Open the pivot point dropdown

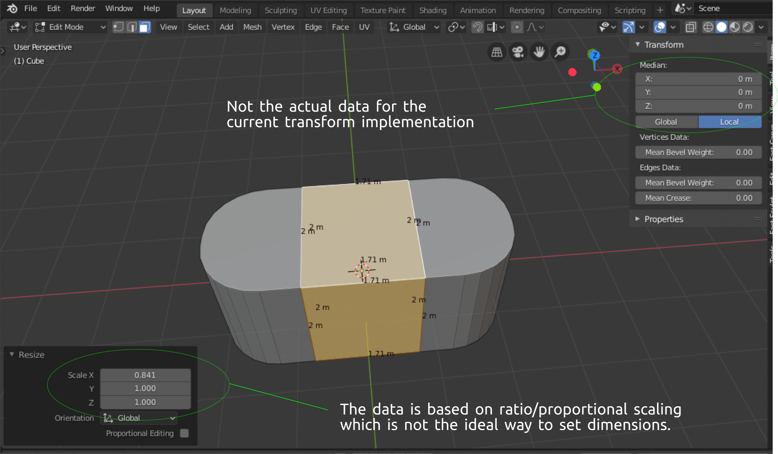pos(456,27)
